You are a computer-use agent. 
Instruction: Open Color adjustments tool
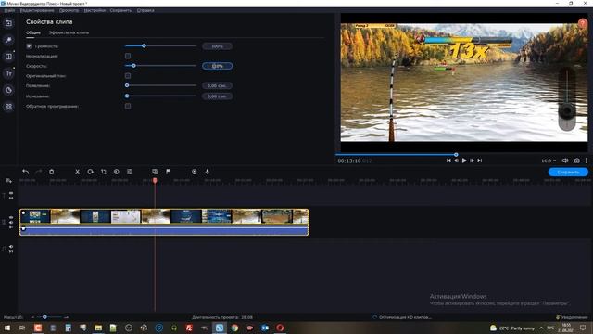pos(117,172)
